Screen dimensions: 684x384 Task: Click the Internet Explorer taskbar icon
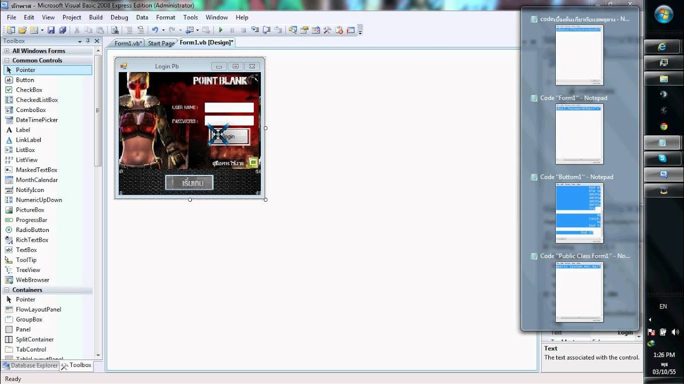(663, 47)
